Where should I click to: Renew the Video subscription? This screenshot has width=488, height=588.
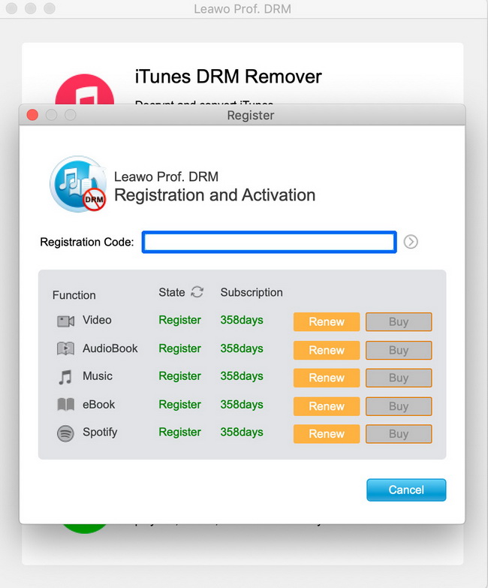pos(327,322)
